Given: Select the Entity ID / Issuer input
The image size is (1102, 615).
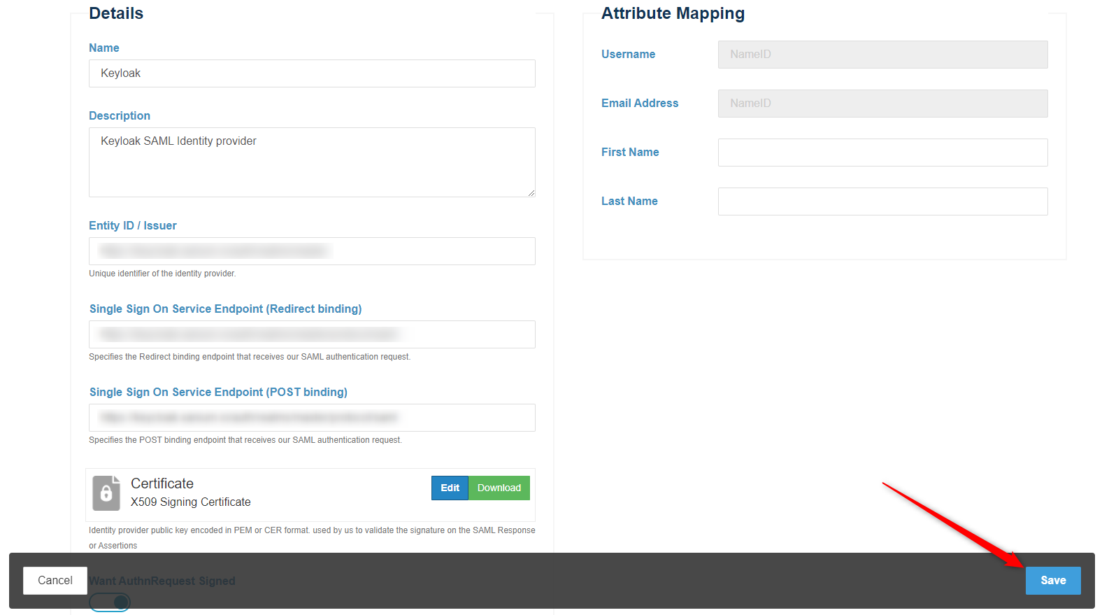Looking at the screenshot, I should (312, 251).
